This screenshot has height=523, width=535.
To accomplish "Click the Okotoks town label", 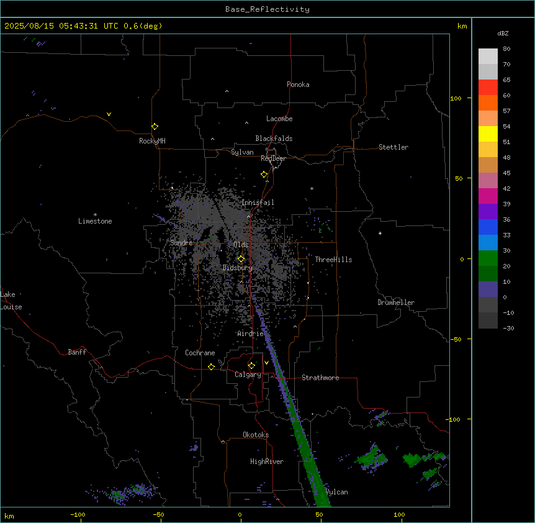I will [256, 435].
